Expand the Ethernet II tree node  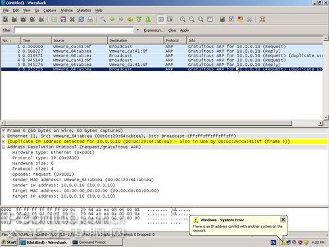tap(4, 136)
